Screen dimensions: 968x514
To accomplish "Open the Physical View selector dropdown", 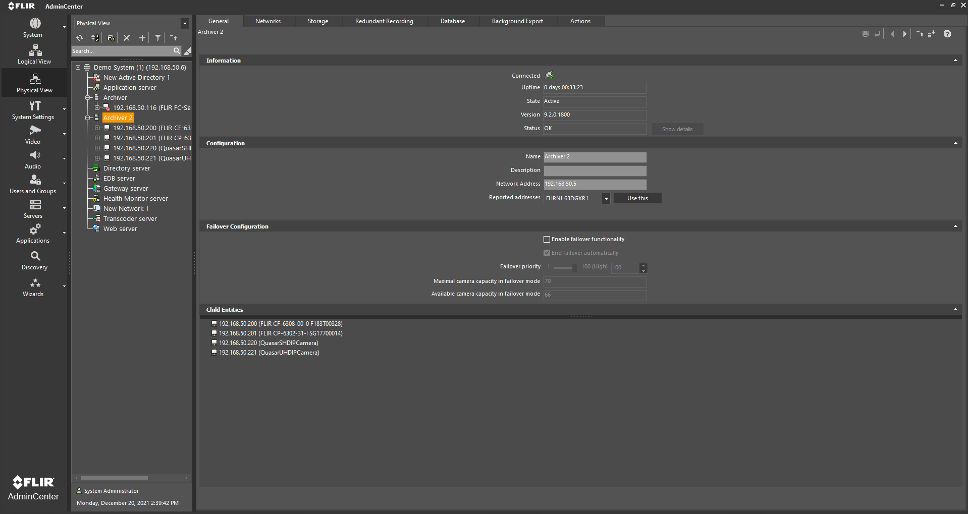I will pos(185,23).
